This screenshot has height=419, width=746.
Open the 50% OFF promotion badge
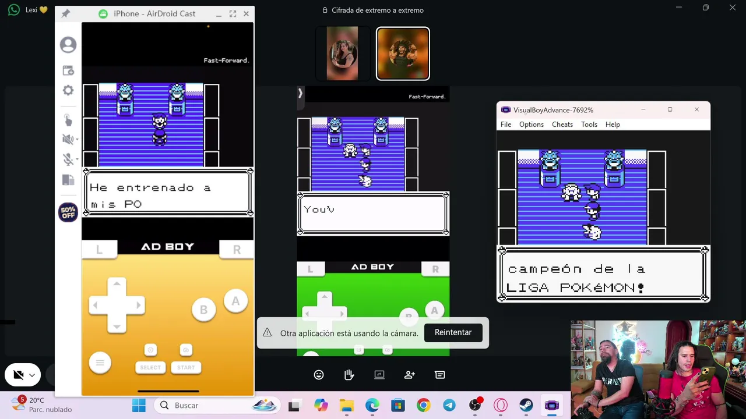(x=68, y=212)
